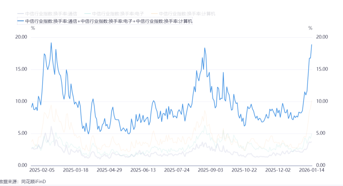Select the 2025-02-05 date label

pos(42,170)
